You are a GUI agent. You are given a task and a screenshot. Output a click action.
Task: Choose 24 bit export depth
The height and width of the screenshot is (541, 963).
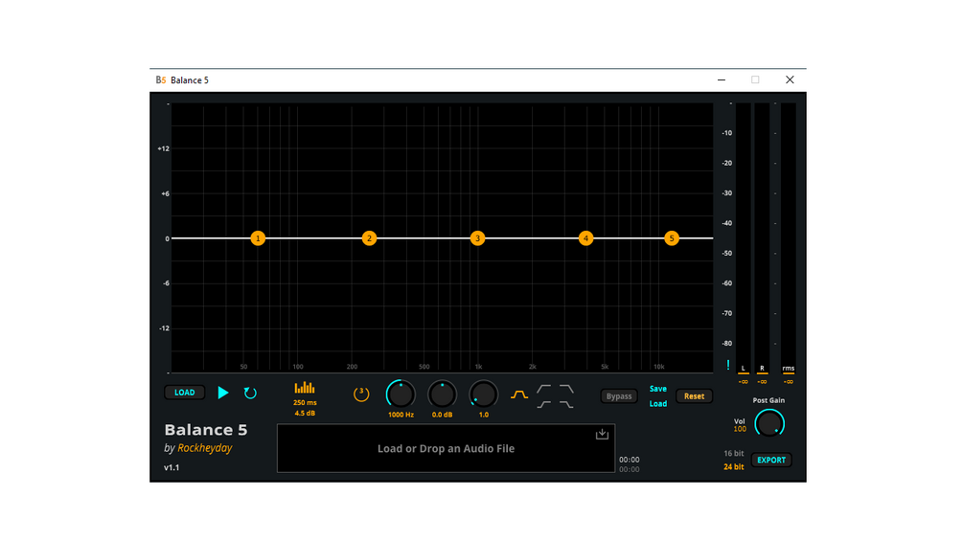pos(733,466)
